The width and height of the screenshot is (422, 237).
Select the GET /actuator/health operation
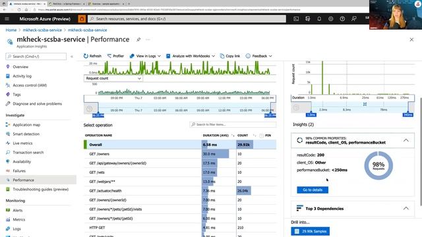pos(180,191)
